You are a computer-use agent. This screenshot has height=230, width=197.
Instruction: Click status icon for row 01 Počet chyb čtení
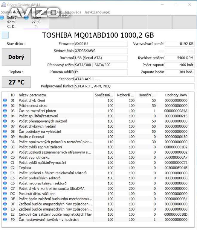[5, 100]
